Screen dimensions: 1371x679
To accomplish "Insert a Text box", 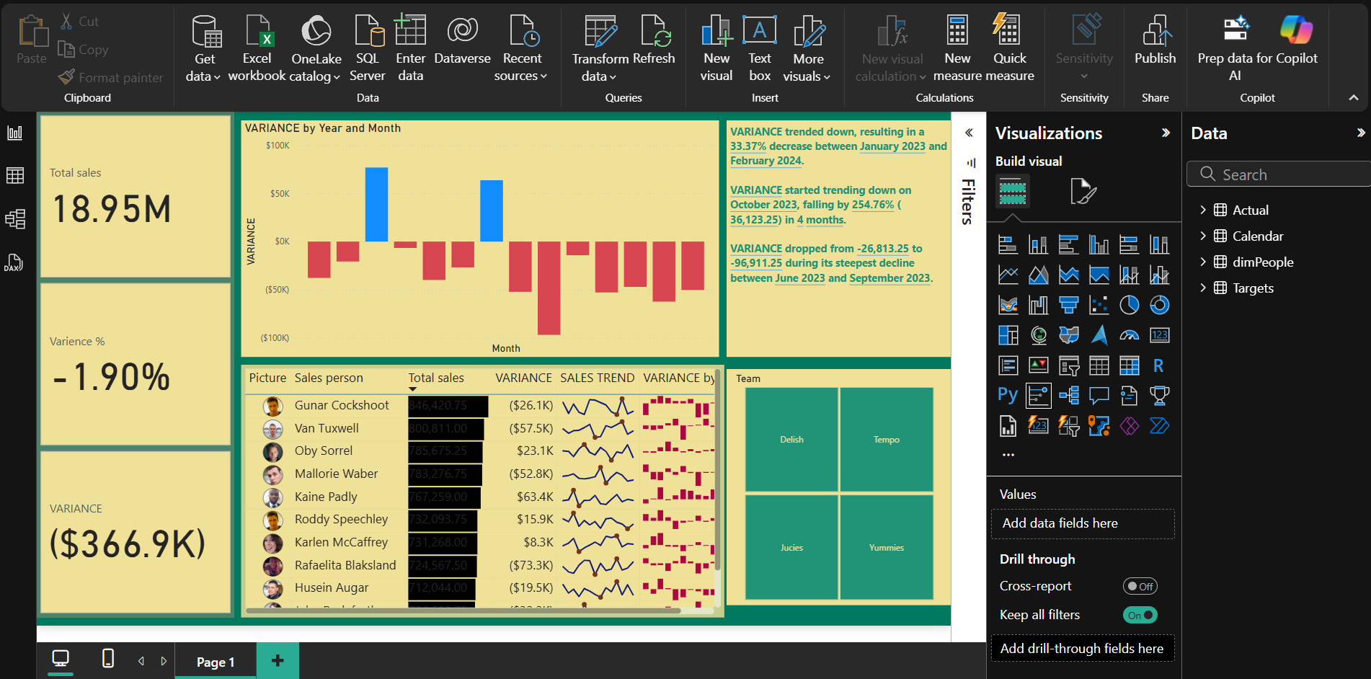I will point(760,48).
